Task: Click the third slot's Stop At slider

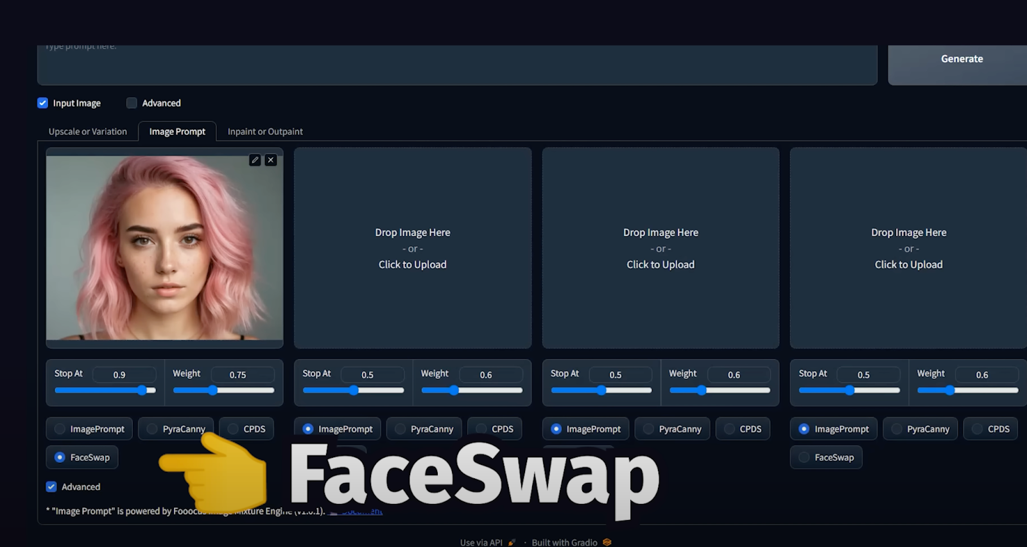Action: click(601, 390)
